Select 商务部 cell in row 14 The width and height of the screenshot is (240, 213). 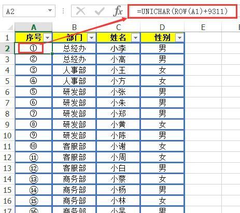click(x=74, y=179)
